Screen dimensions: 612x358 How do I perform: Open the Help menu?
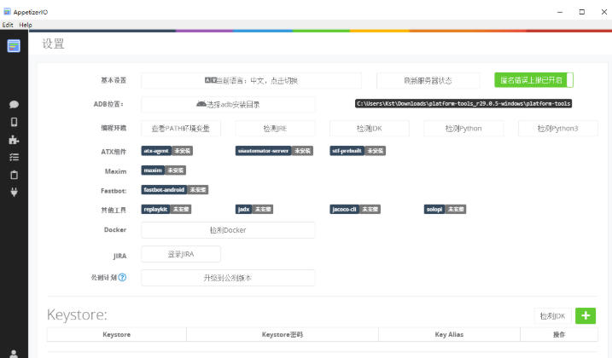26,25
